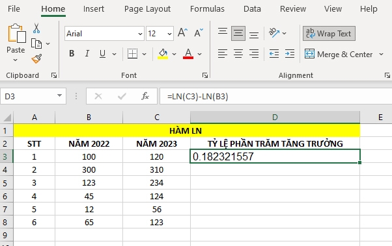
Task: Expand the Copy options arrow
Action: (48, 43)
